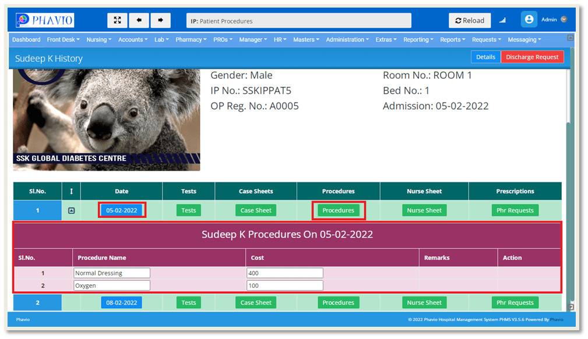Open the HR menu
Viewport: 588px width, 339px height.
tap(280, 40)
